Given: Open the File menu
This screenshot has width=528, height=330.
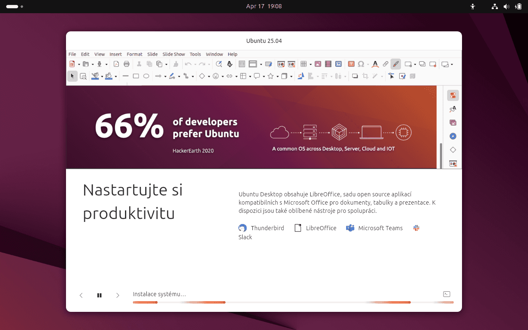Looking at the screenshot, I should coord(72,54).
